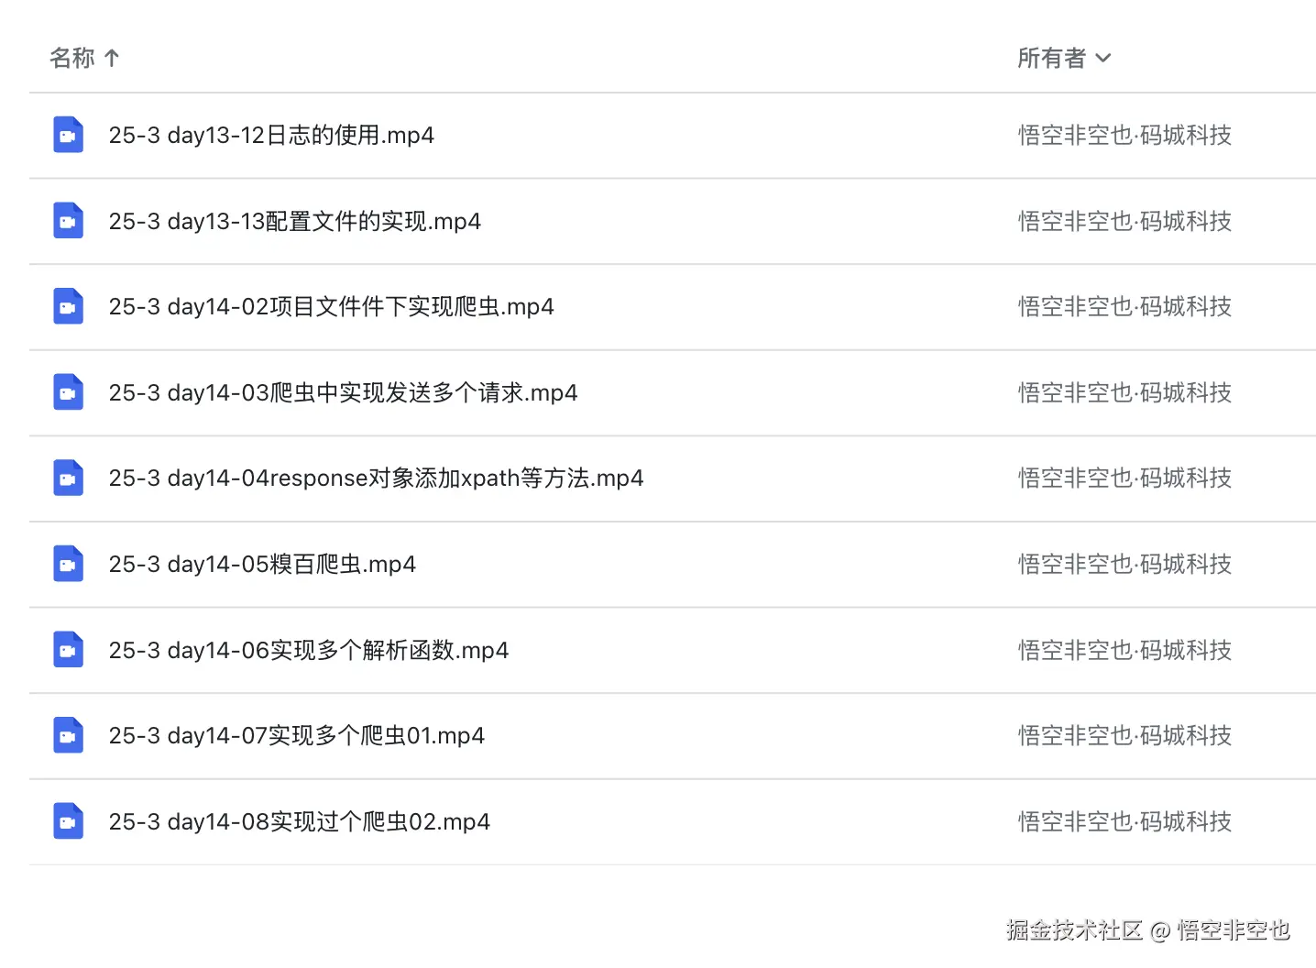Click video icon for day14-04response file
Viewport: 1316px width, 968px height.
[68, 478]
